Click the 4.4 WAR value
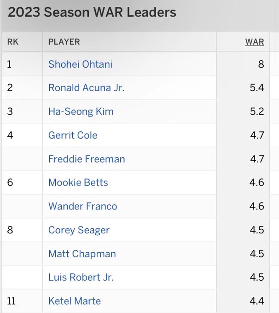Viewport: 279px width, 313px height. click(256, 301)
